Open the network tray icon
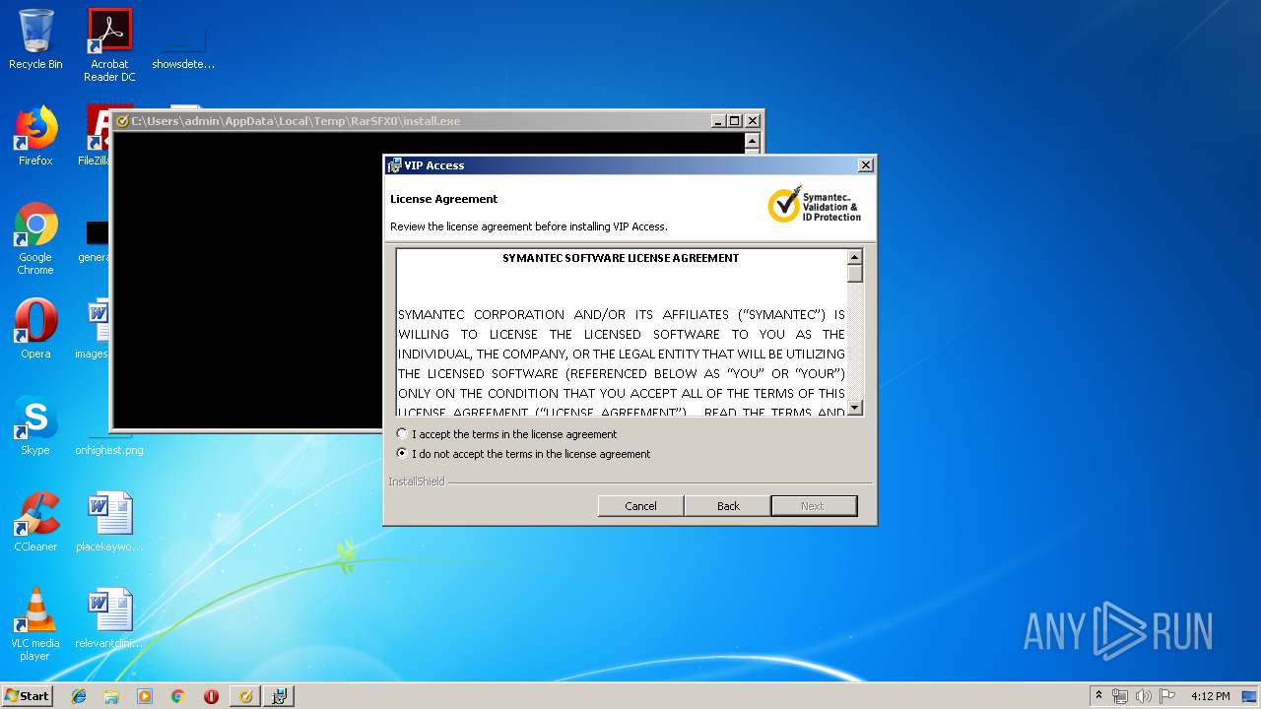 pyautogui.click(x=1120, y=696)
